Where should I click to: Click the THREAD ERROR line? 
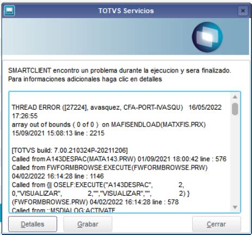(x=116, y=107)
